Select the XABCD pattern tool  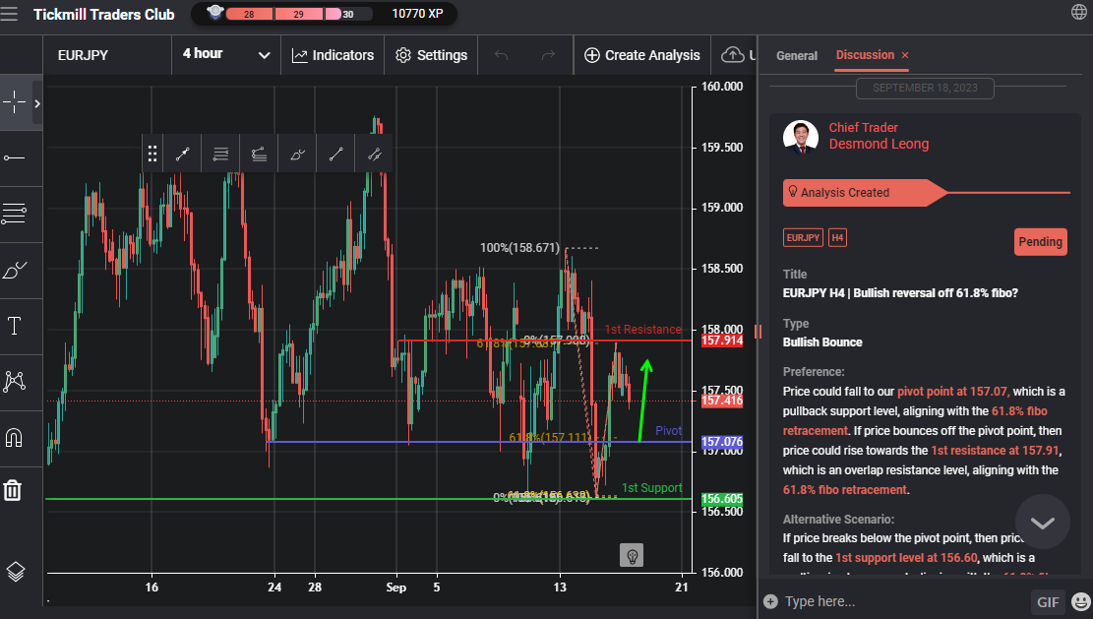click(x=14, y=381)
